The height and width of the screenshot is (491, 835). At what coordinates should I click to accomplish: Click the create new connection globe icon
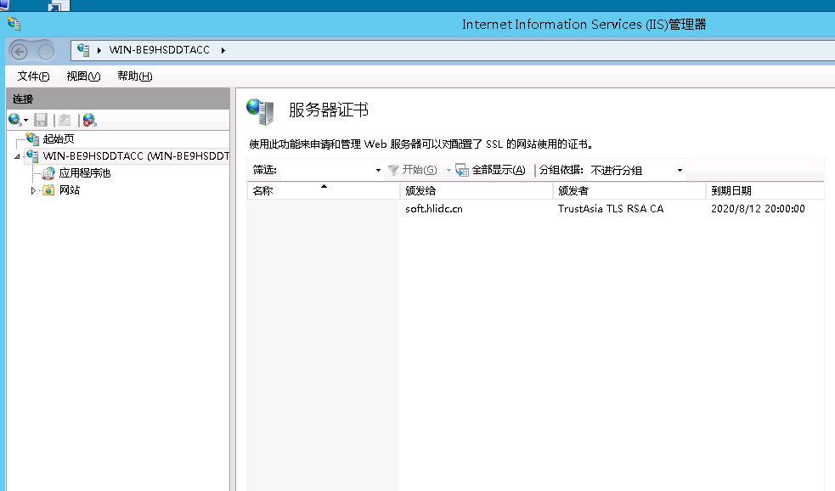pos(15,120)
